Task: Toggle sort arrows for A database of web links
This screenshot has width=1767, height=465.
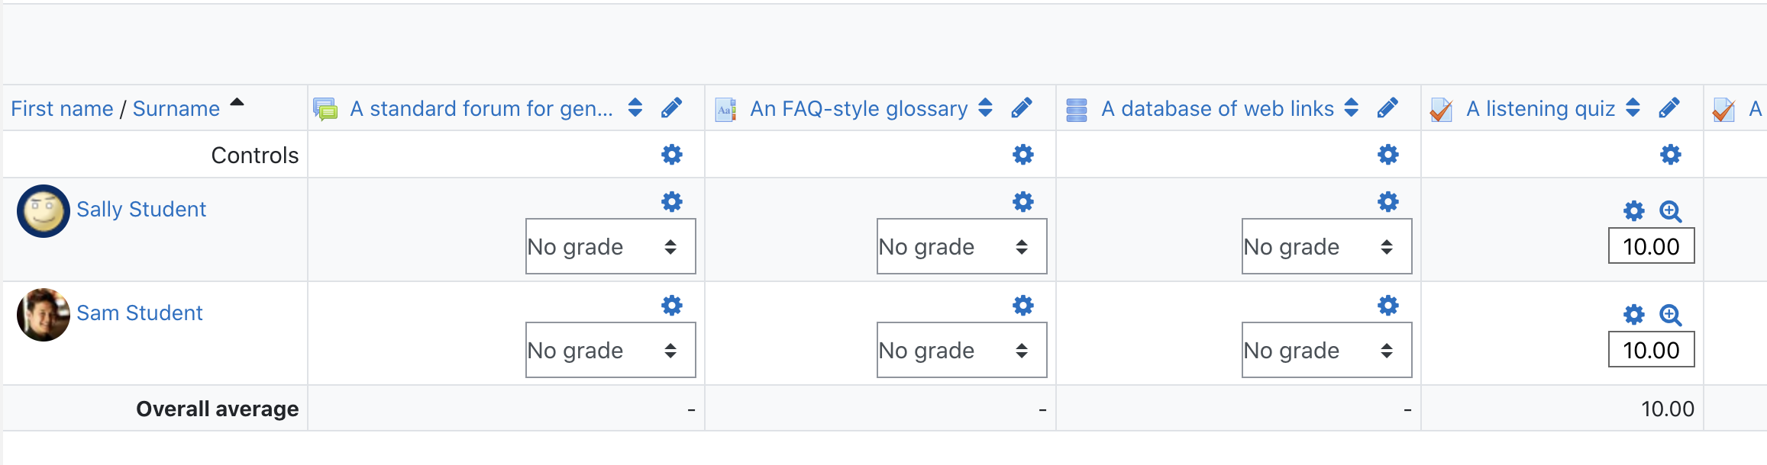Action: point(1351,108)
